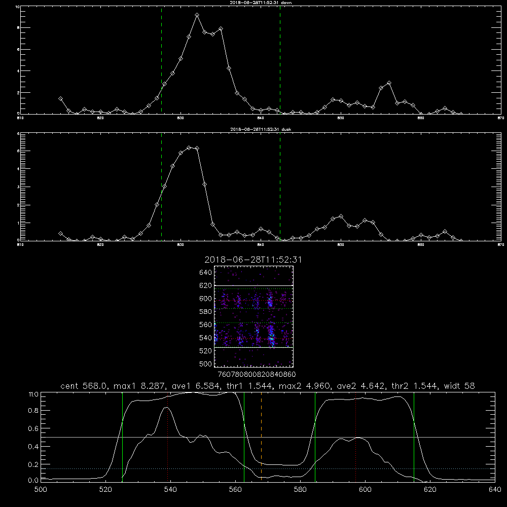Click x-axis label '540' of the bottom profile plot
This screenshot has height=507, width=507.
tap(170, 490)
